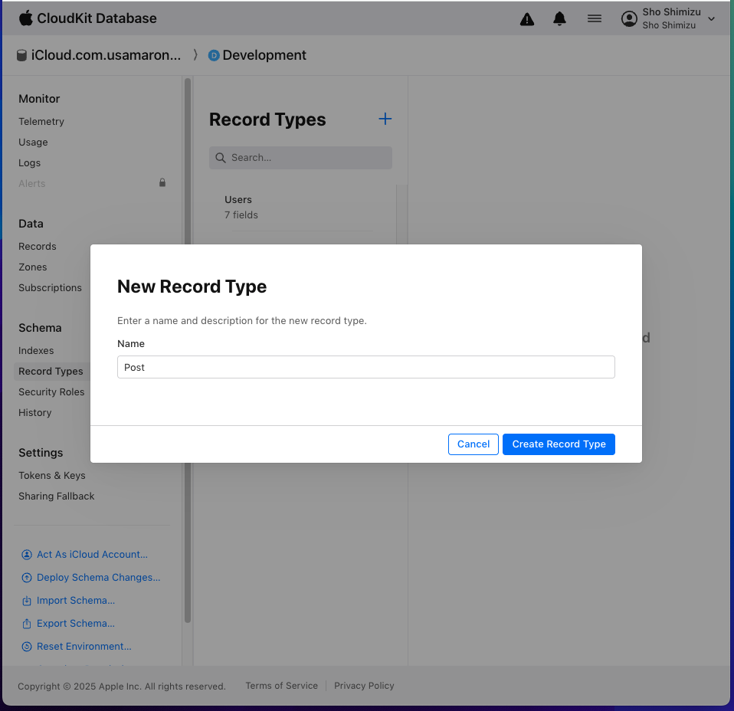The image size is (734, 711).
Task: Click the Reset Environment icon
Action: (x=27, y=647)
